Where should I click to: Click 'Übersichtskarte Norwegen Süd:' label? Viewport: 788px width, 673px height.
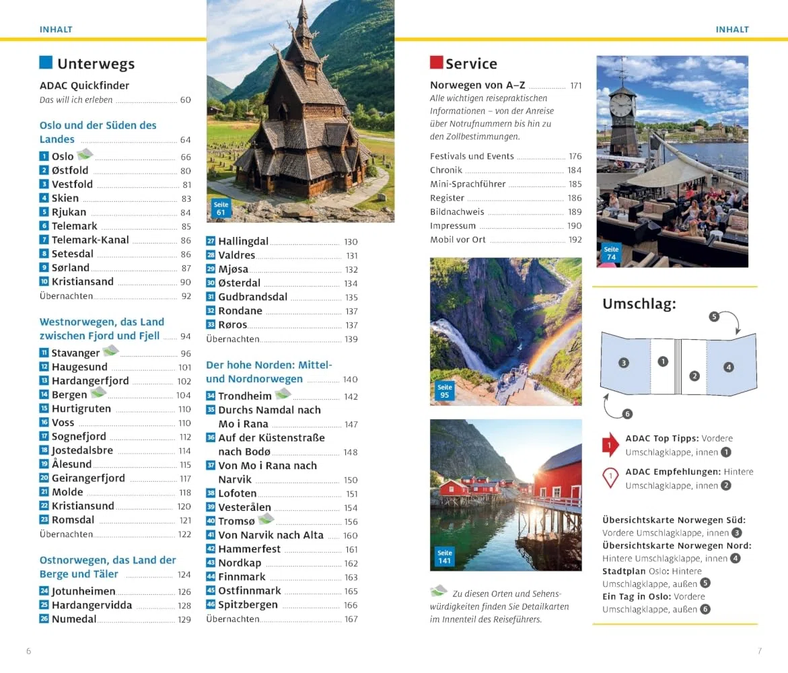[x=674, y=520]
